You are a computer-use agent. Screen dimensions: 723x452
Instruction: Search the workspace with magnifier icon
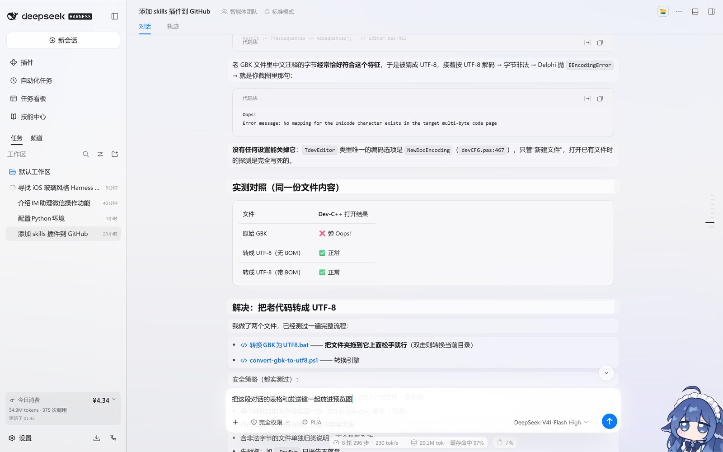[86, 154]
